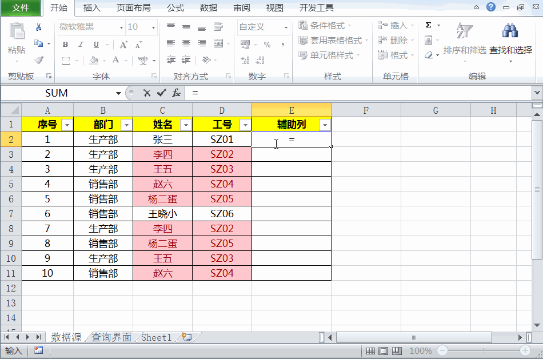
Task: Click increase decimal places icon
Action: tap(245, 60)
